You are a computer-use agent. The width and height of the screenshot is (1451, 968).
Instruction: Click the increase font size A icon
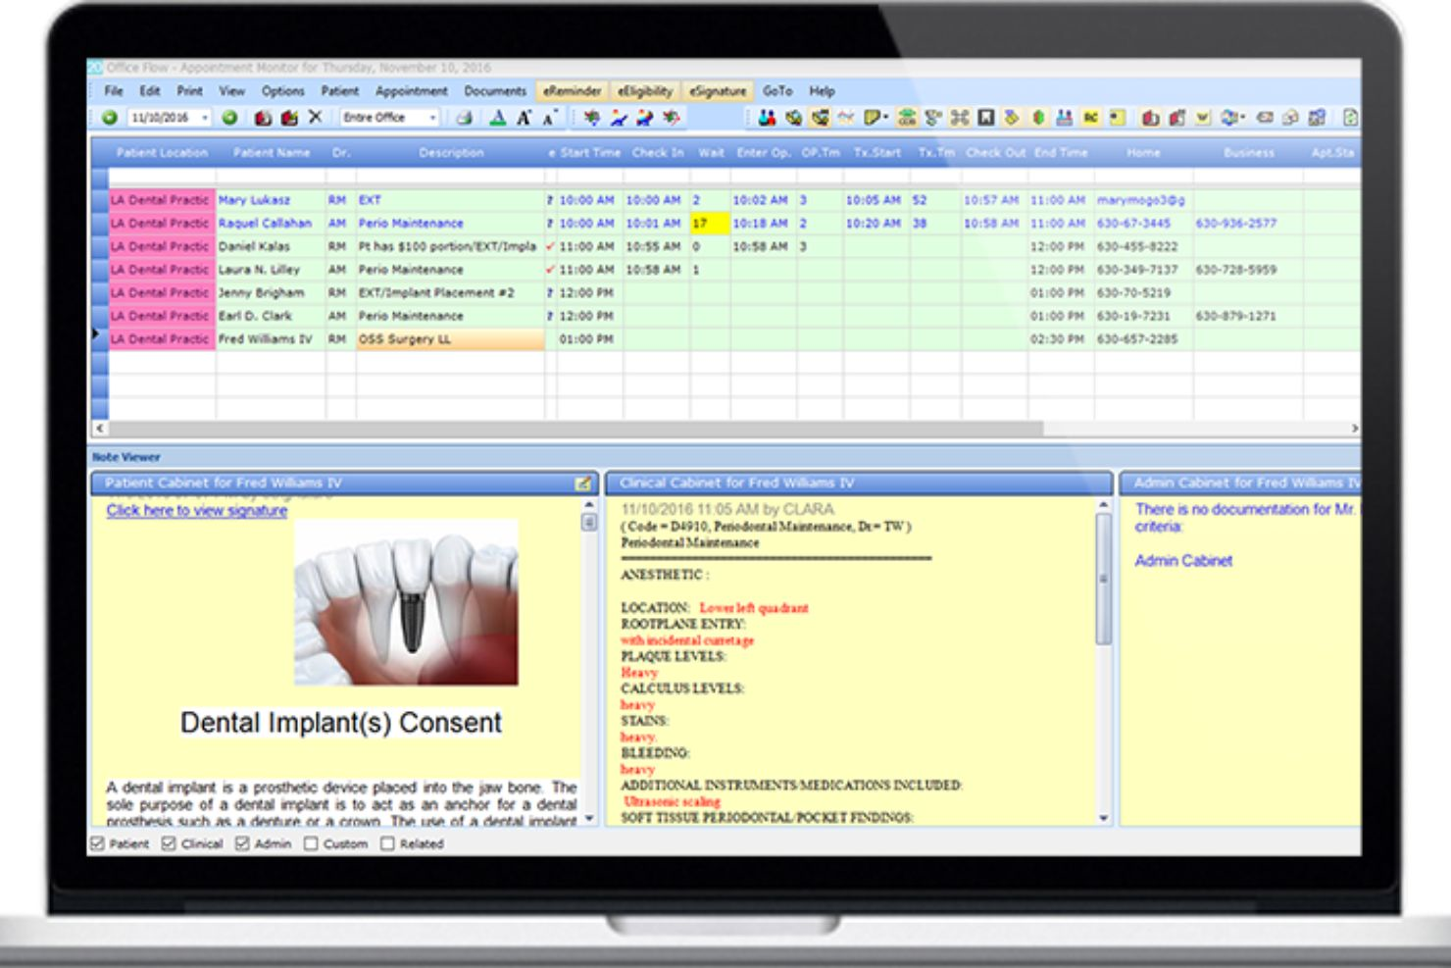click(525, 118)
